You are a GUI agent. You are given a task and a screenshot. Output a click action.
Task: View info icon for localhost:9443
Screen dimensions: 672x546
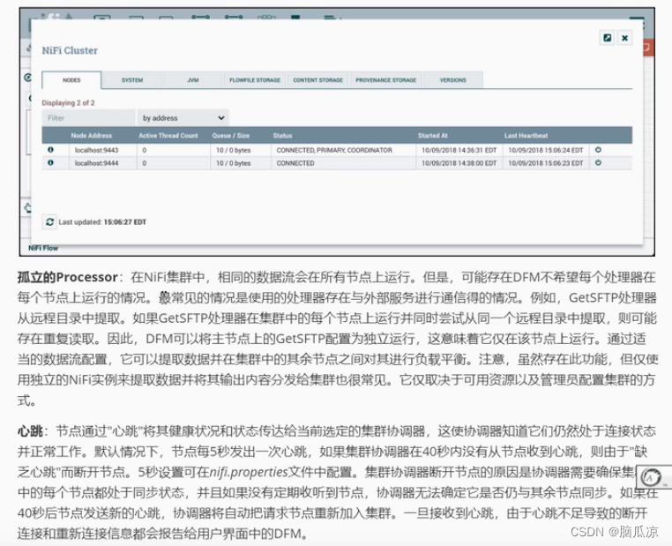[50, 150]
